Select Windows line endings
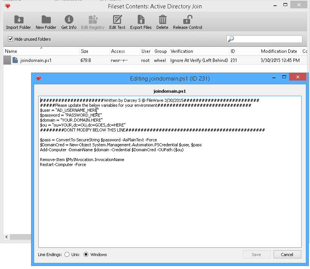The height and width of the screenshot is (269, 310). (x=86, y=255)
